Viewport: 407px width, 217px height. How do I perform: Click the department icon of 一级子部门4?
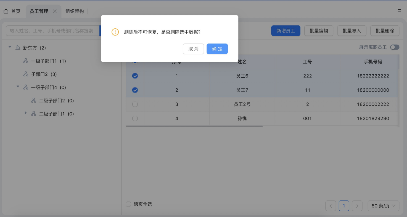pos(26,87)
